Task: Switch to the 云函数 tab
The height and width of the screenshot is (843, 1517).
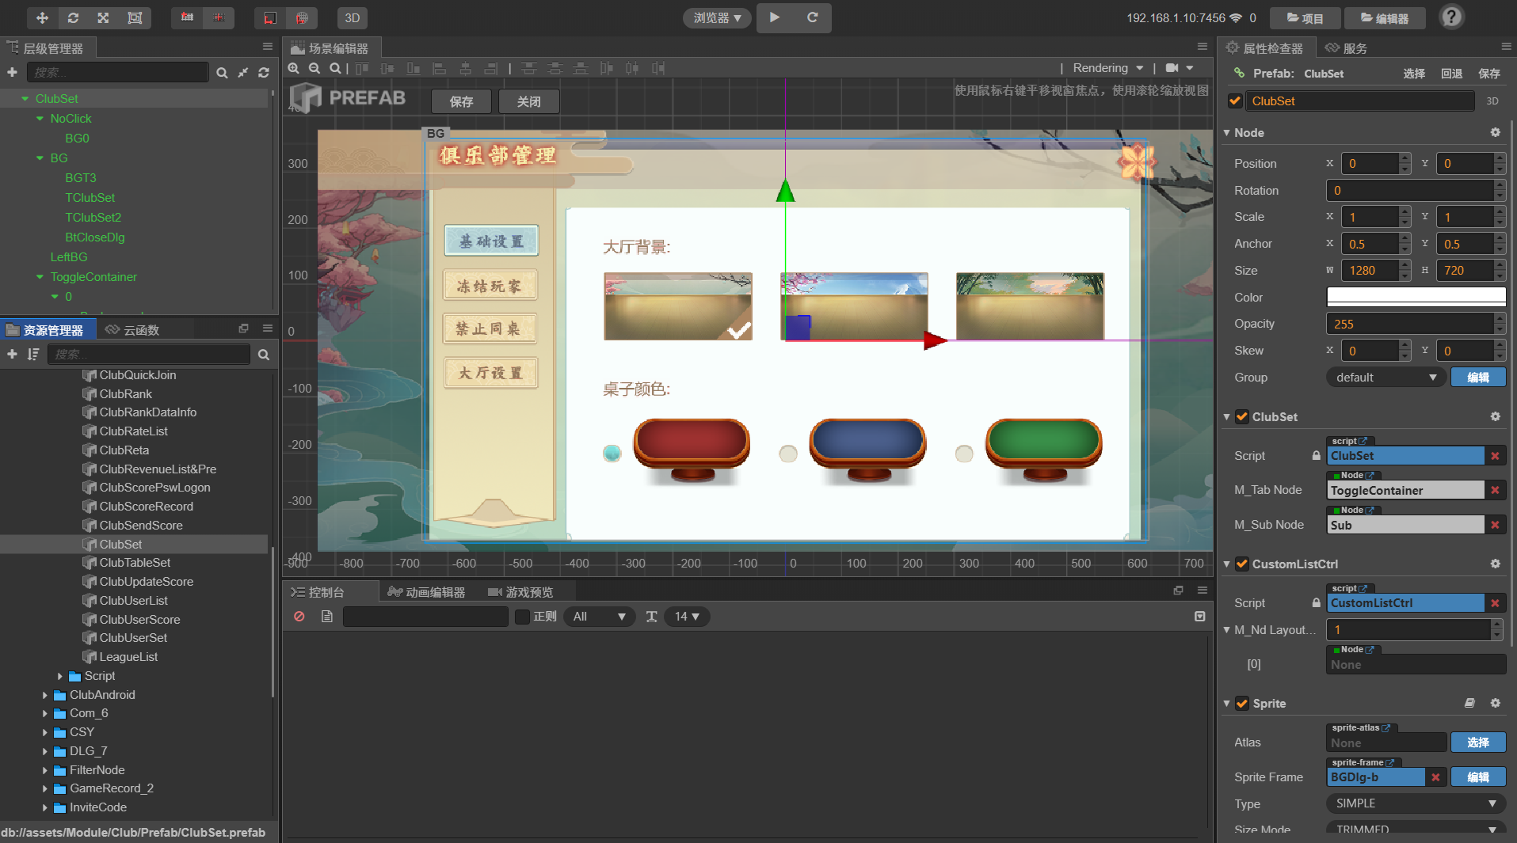Action: coord(133,330)
